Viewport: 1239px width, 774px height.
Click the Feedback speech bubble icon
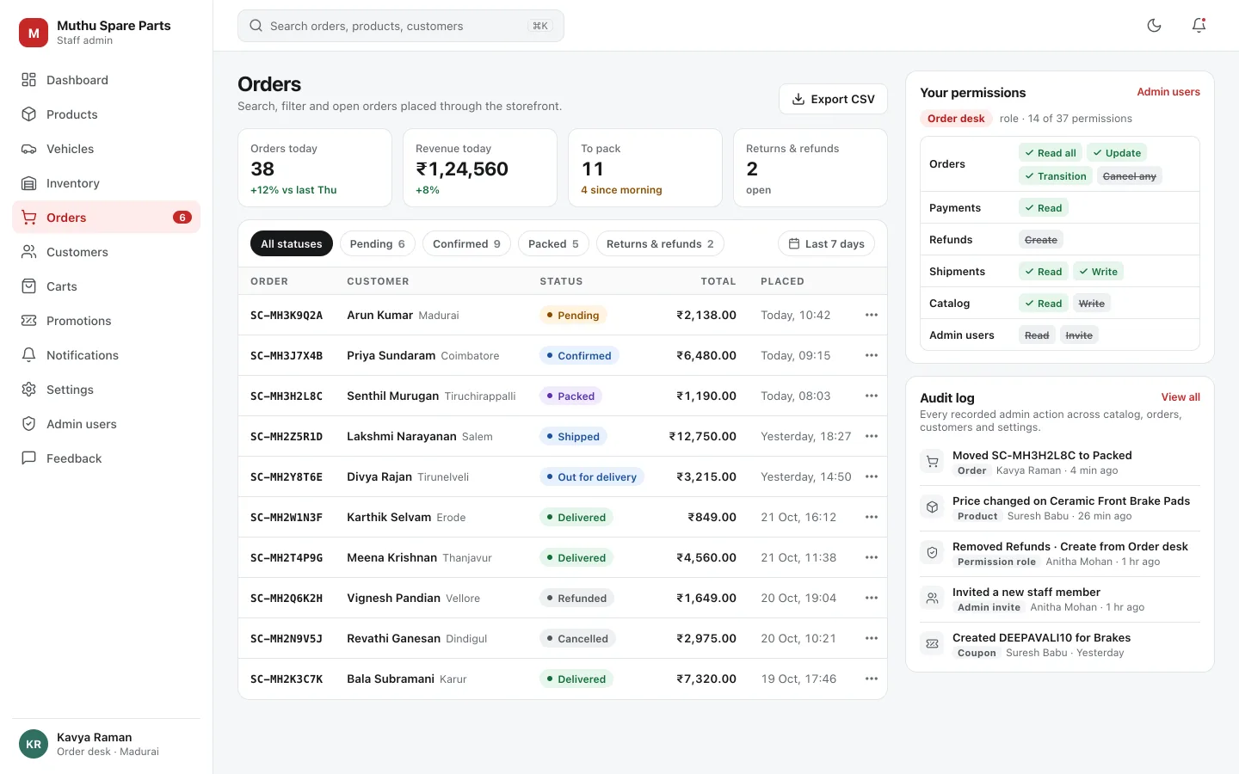[x=29, y=458]
